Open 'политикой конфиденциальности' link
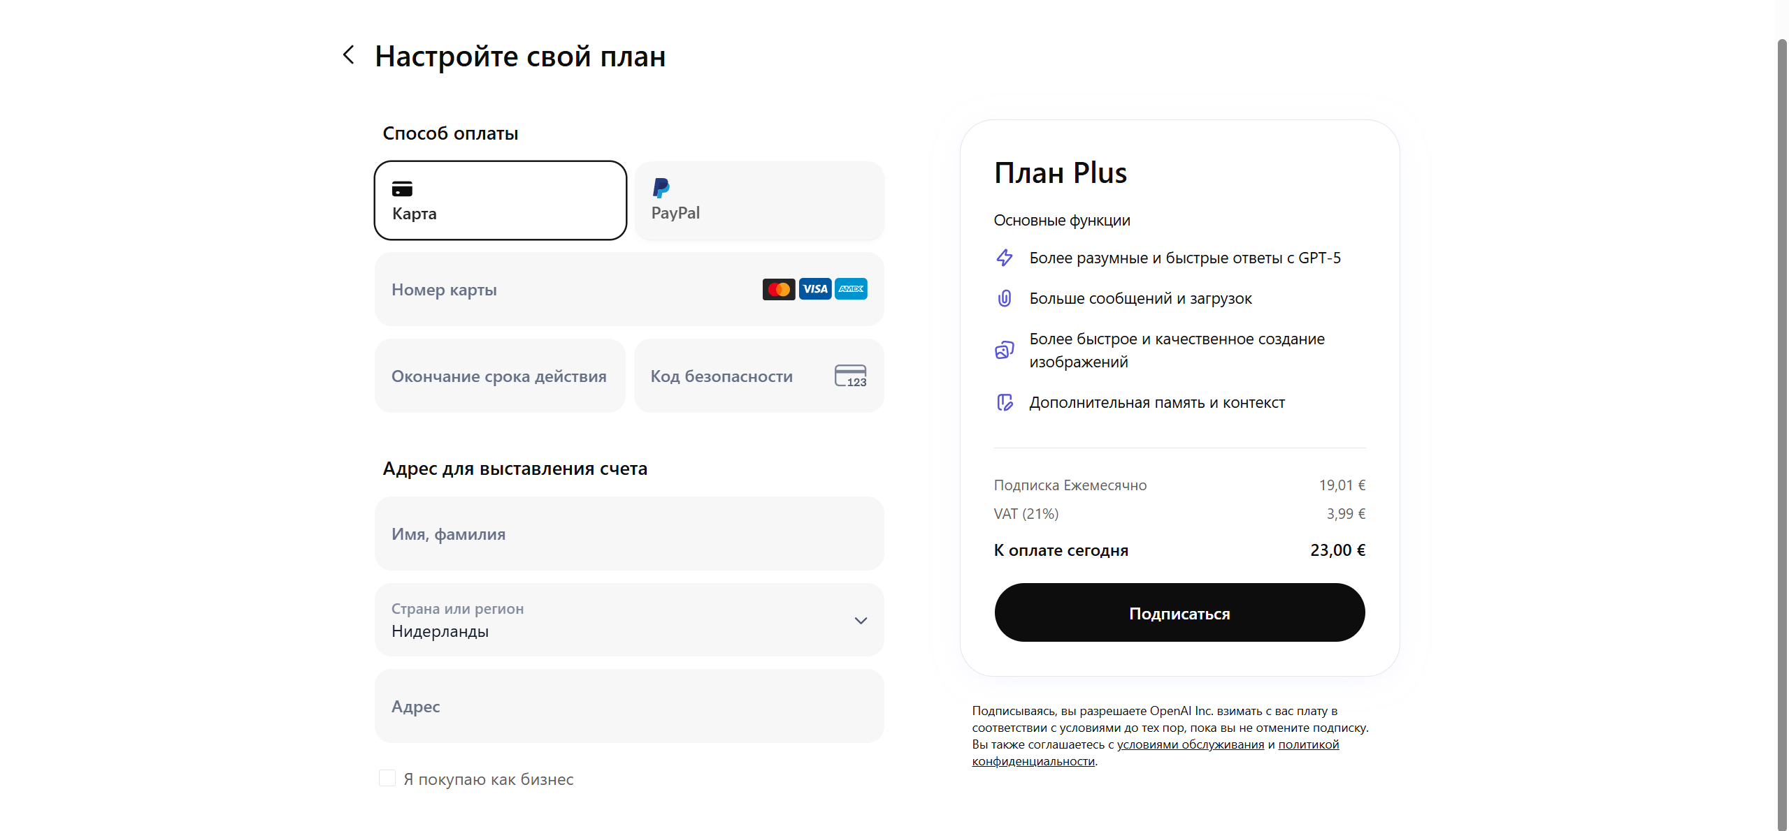 [1308, 744]
